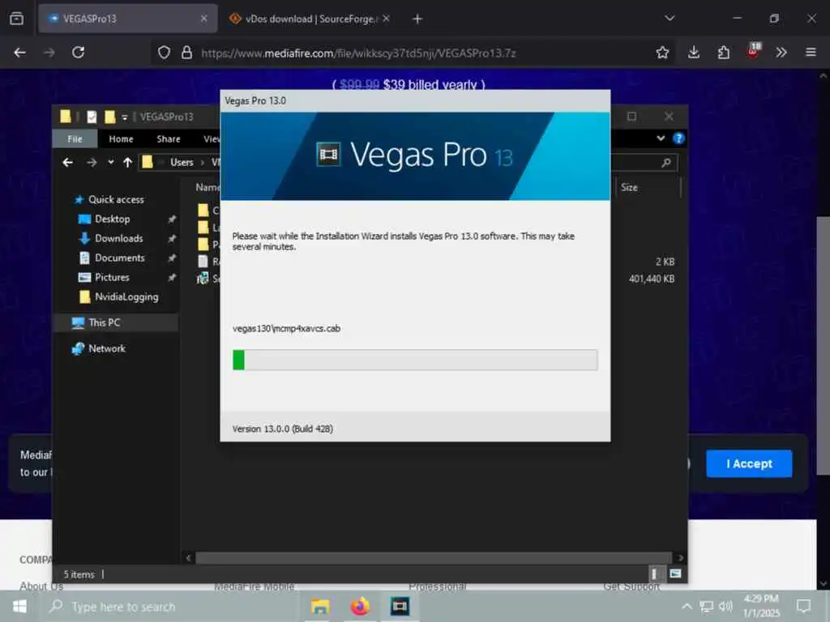Viewport: 830px width, 622px height.
Task: Click the Size column header in Explorer
Action: [x=629, y=187]
